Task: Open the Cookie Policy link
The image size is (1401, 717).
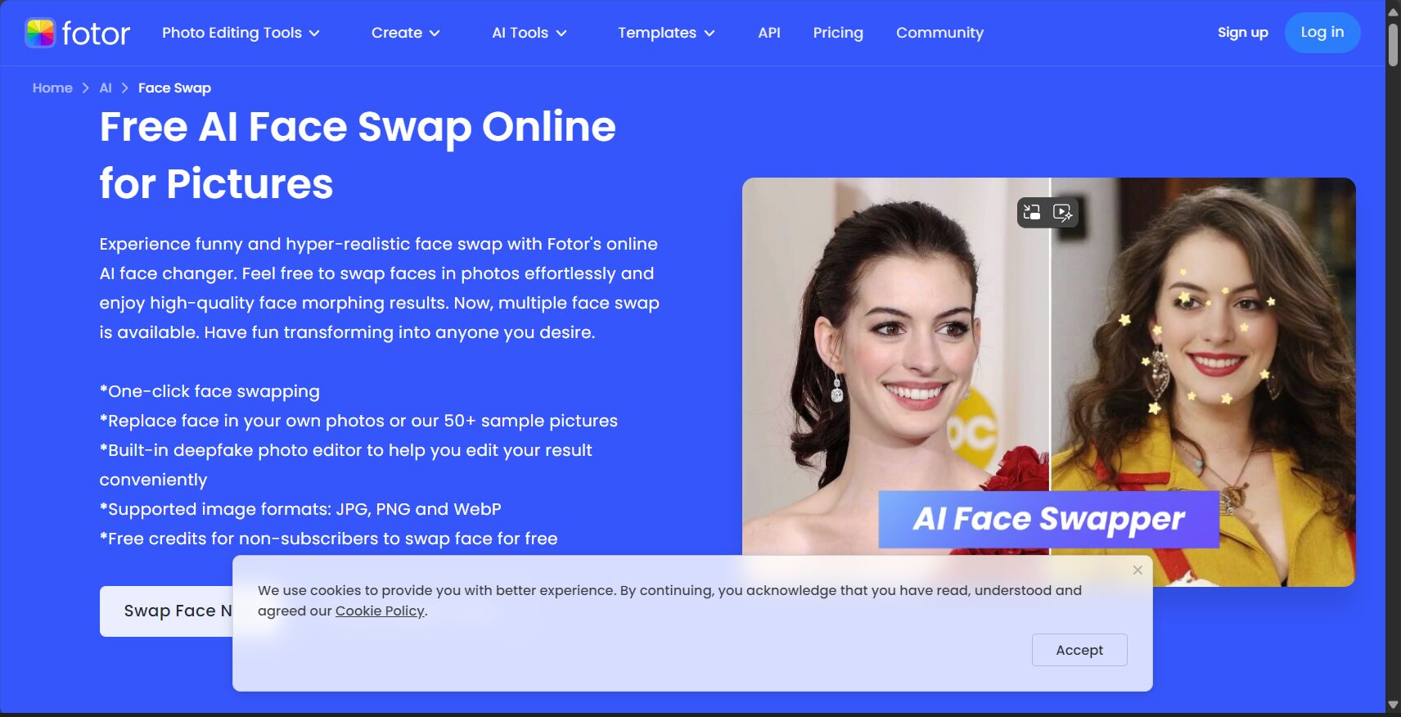Action: [380, 611]
